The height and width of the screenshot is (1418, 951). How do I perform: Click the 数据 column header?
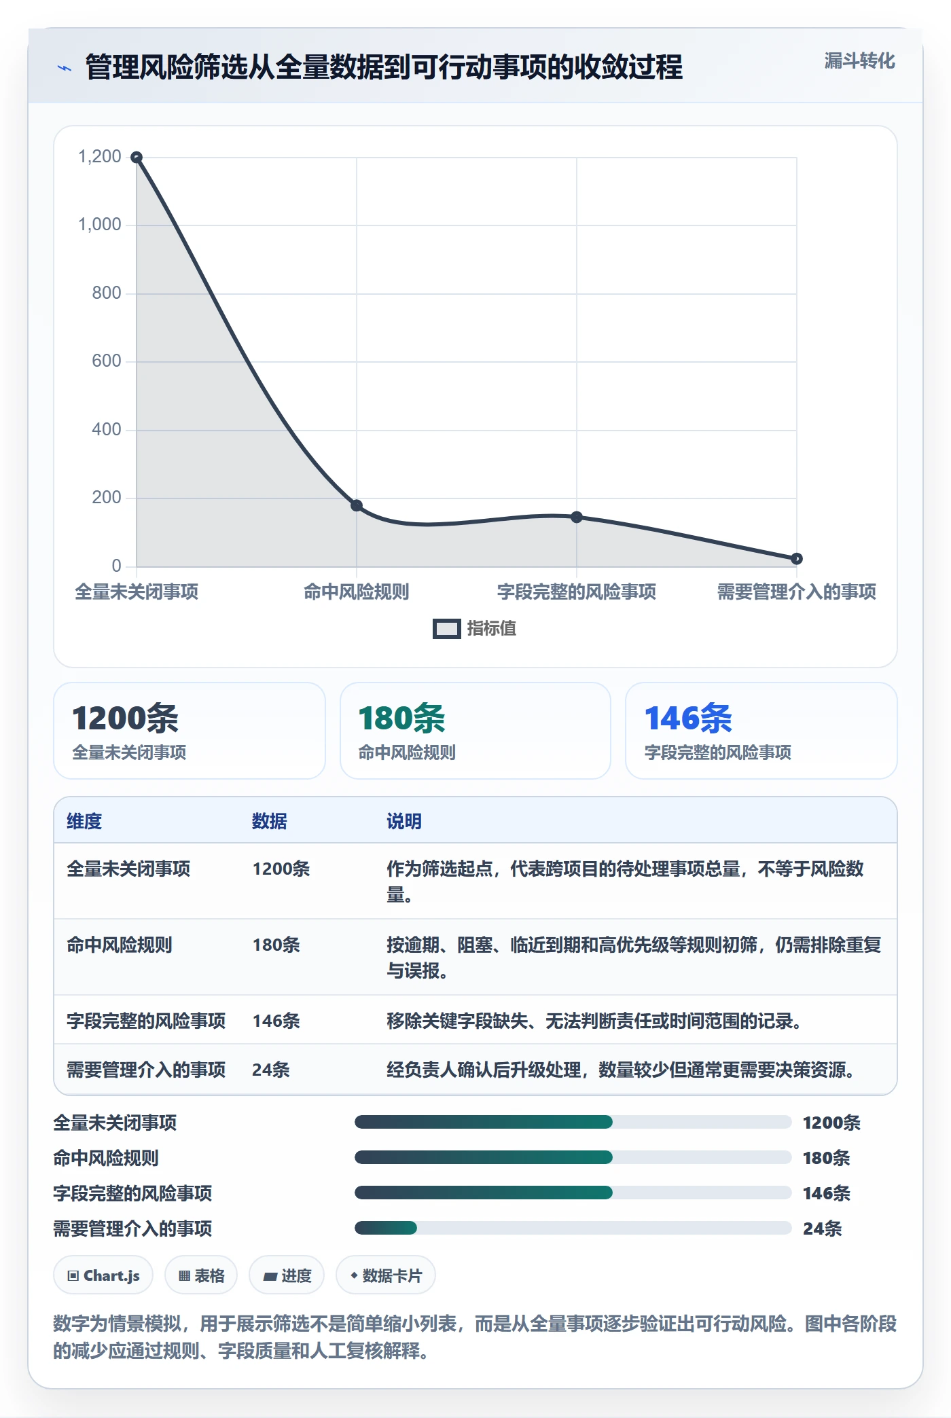point(270,821)
